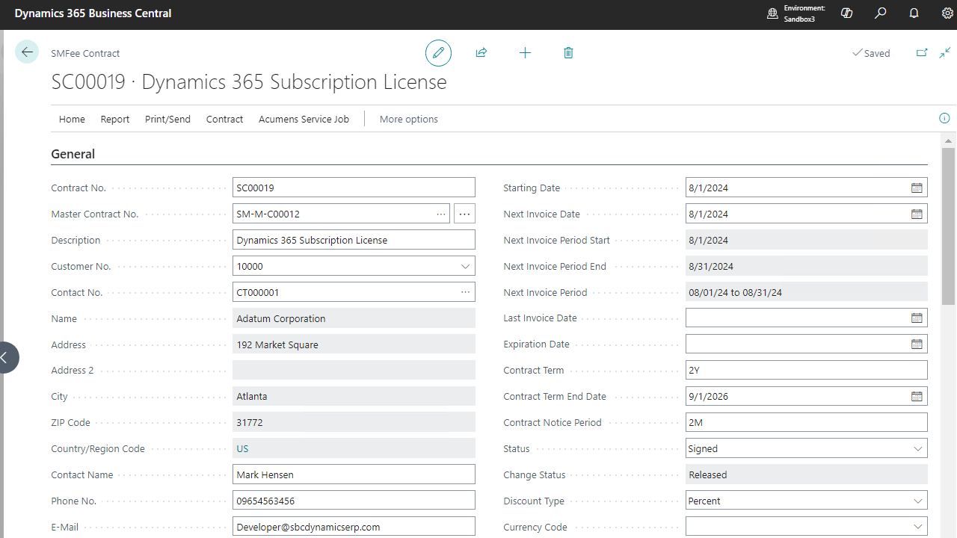Open the share icon menu
Viewport: 957px width, 538px height.
[481, 53]
